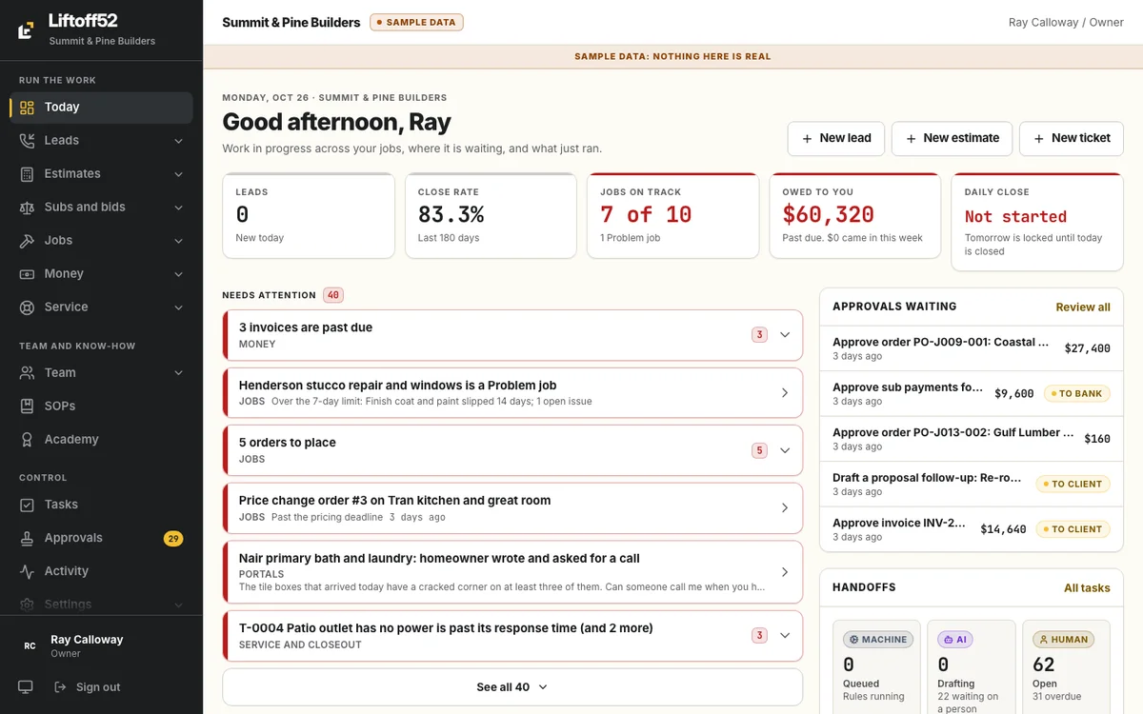This screenshot has width=1143, height=714.
Task: Click the AI robot icon in Handoffs
Action: pyautogui.click(x=949, y=640)
